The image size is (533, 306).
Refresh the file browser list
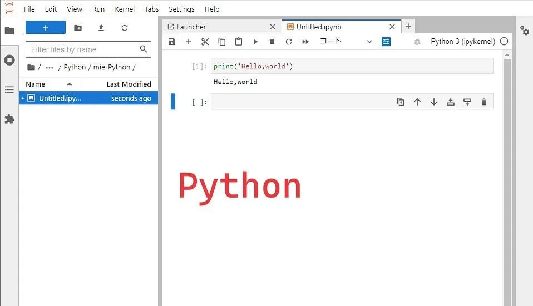click(x=125, y=28)
